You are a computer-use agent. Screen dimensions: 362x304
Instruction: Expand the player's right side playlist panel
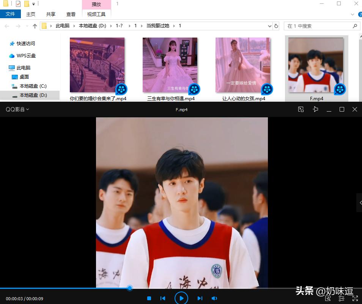coord(359,202)
